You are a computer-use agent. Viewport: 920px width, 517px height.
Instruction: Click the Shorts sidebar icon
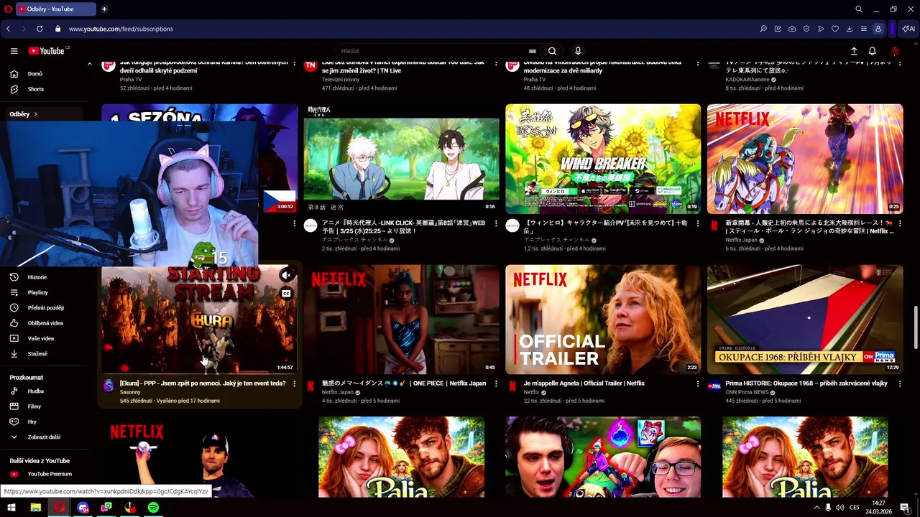pyautogui.click(x=14, y=89)
